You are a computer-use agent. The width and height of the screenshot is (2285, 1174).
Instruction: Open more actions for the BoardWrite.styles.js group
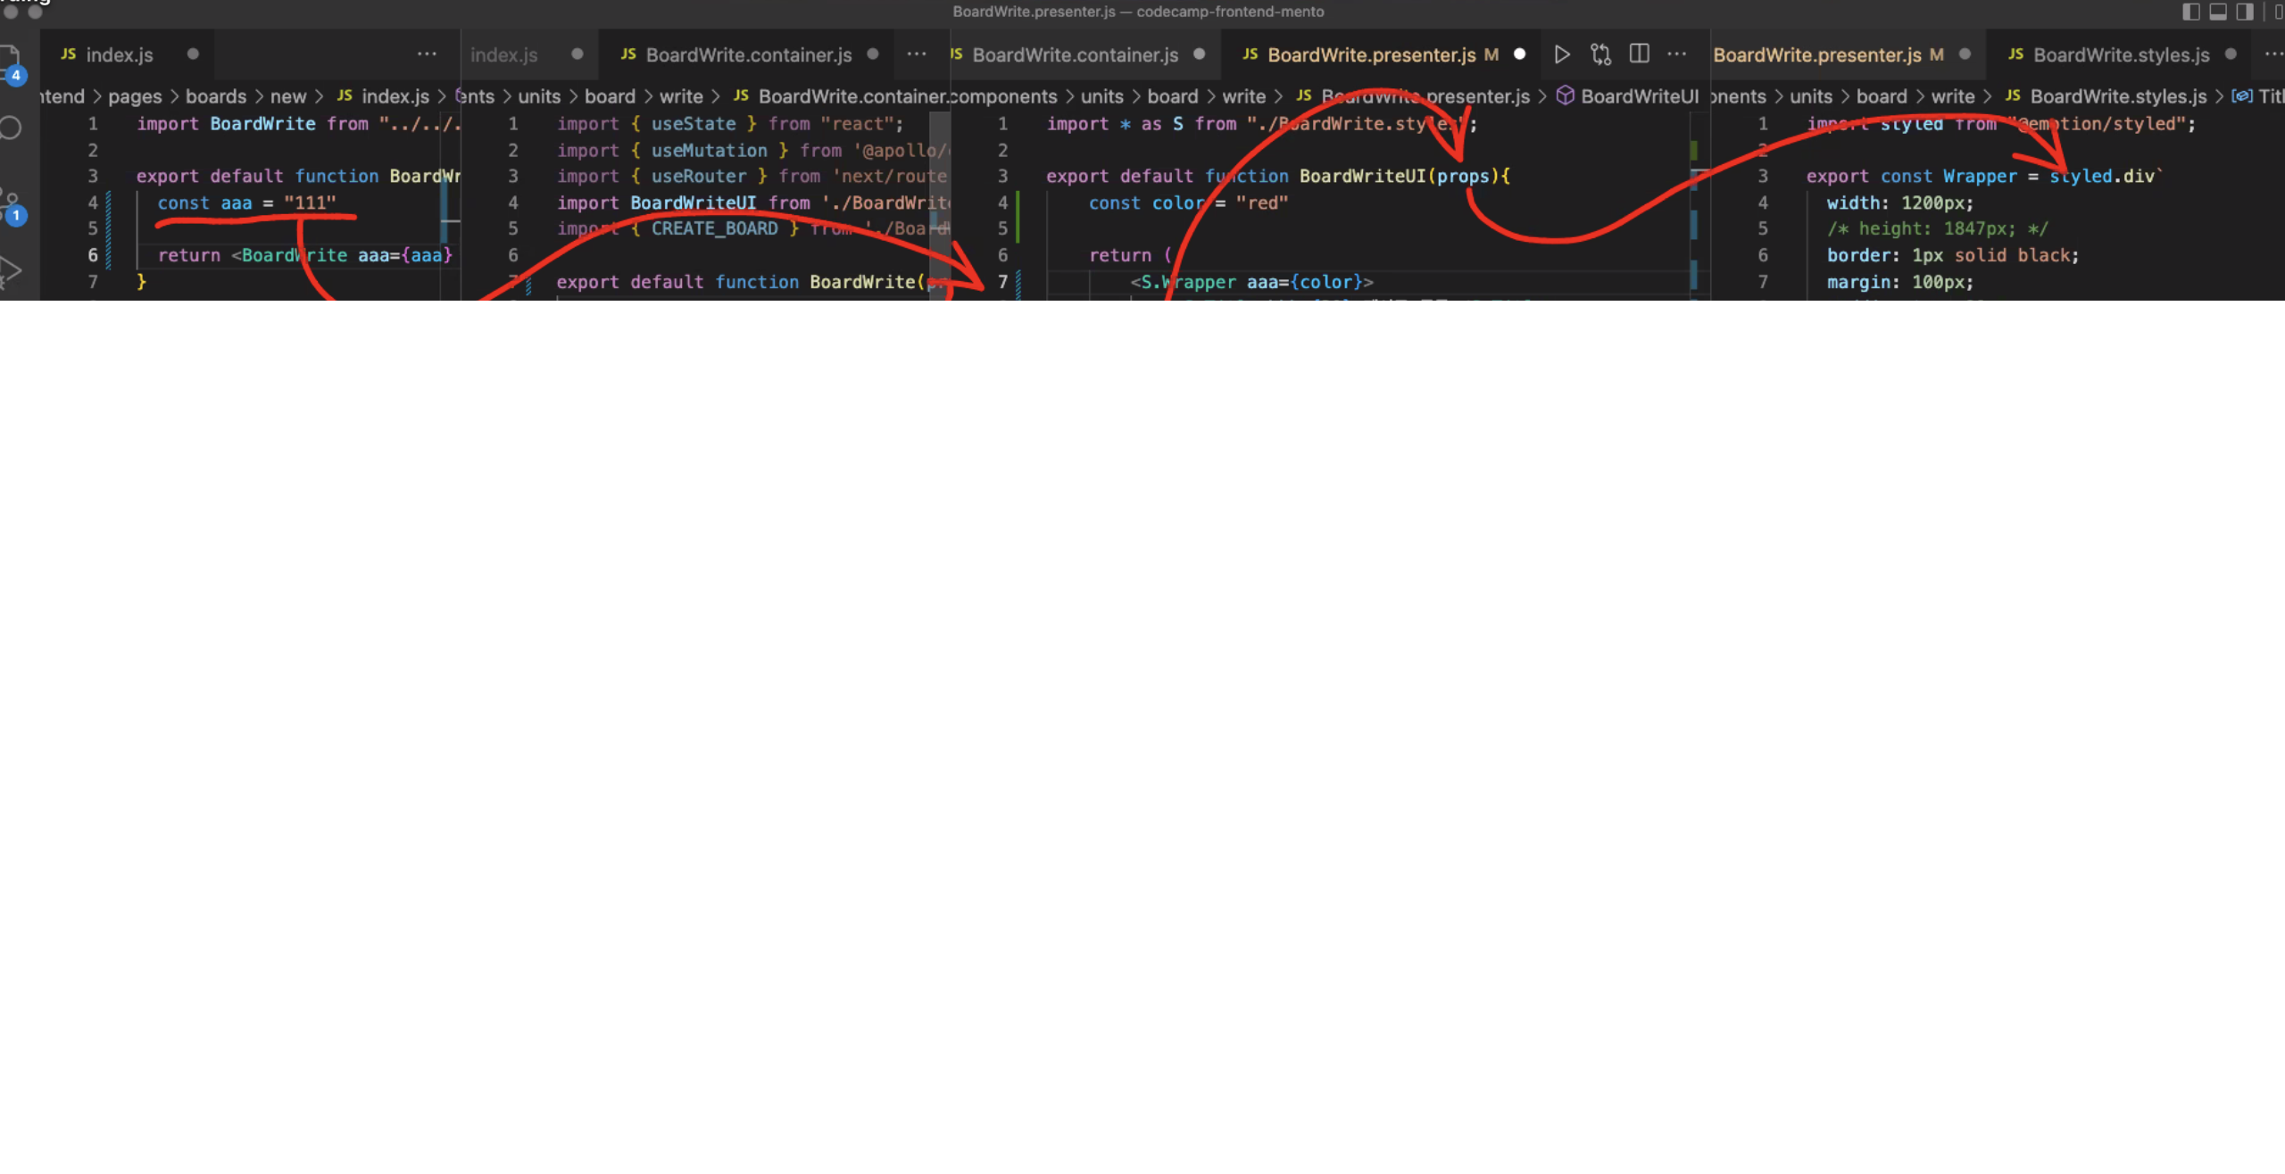click(x=2274, y=54)
